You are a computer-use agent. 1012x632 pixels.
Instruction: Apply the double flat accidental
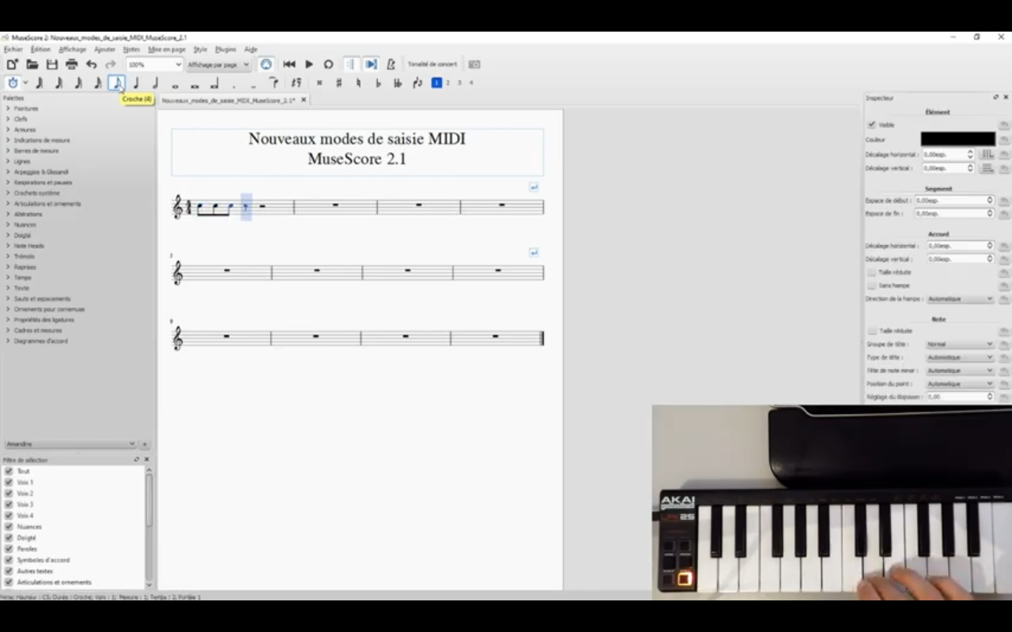(397, 82)
